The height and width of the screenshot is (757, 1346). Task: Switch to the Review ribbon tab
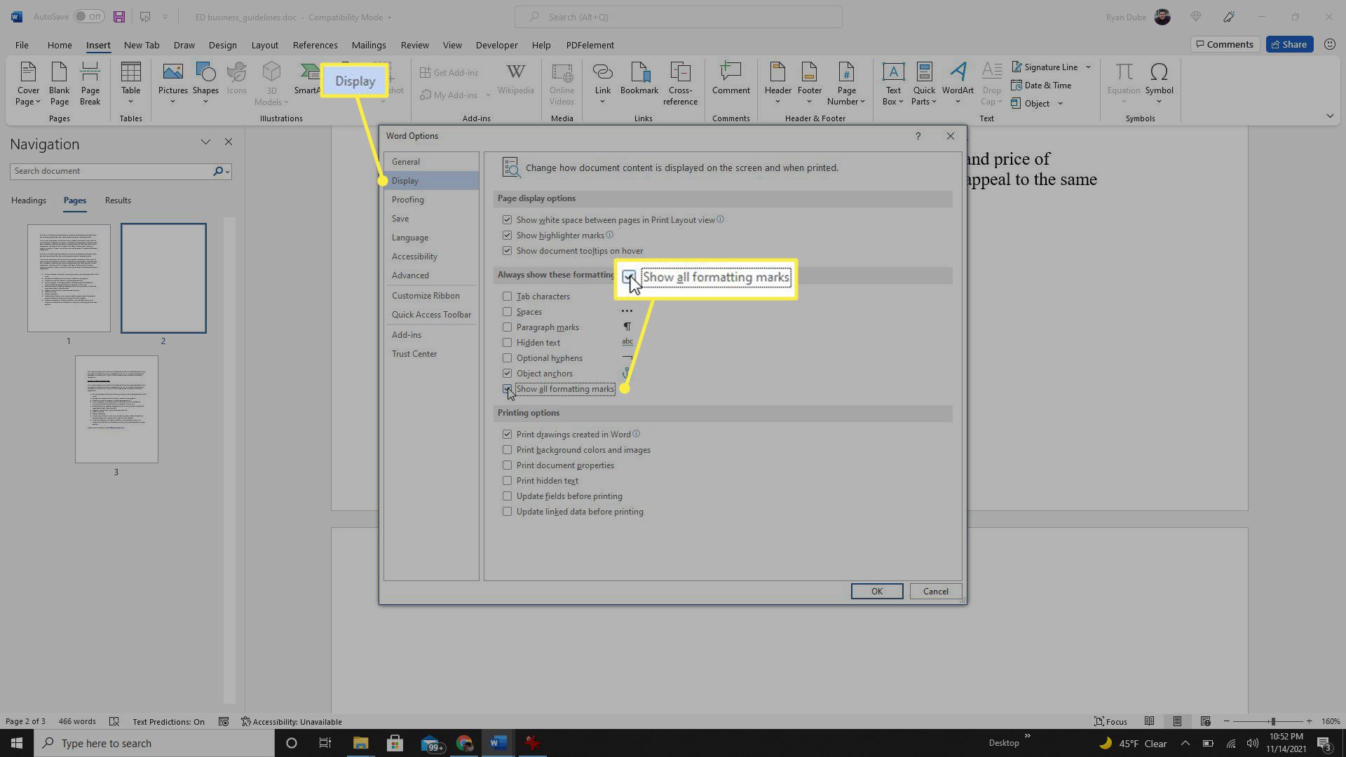(x=415, y=44)
